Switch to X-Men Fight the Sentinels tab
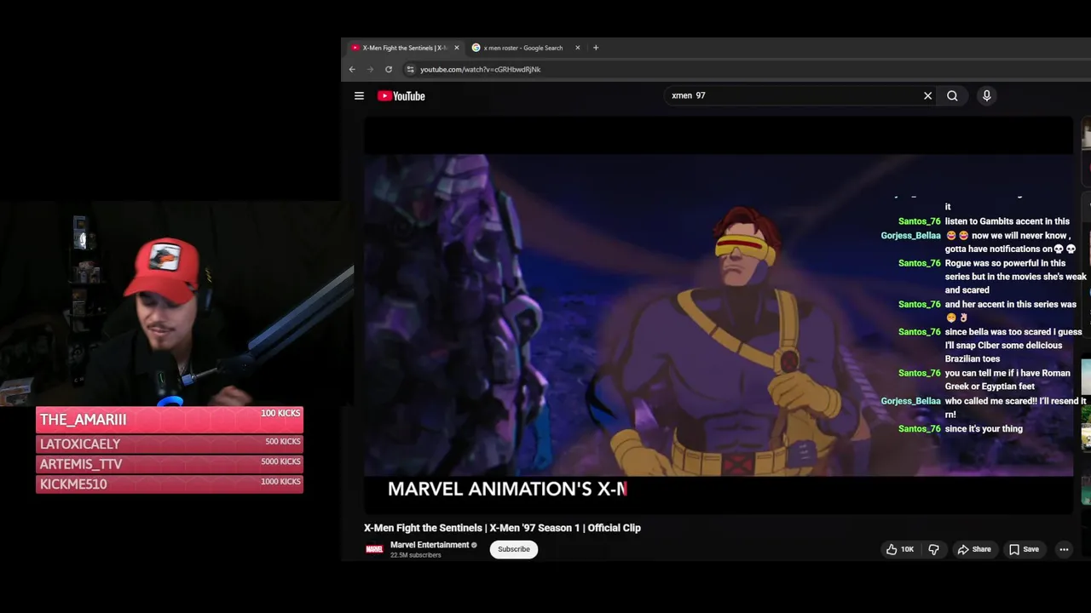Viewport: 1091px width, 613px height. 403,48
